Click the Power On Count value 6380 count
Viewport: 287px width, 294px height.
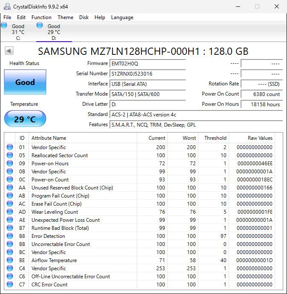261,94
